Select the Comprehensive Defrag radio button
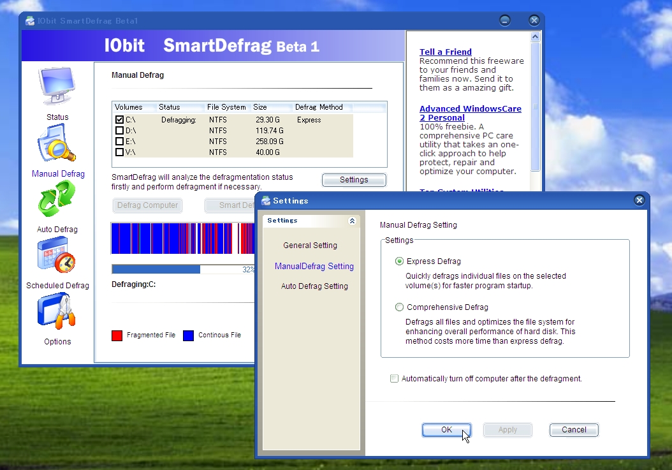The image size is (672, 470). (x=399, y=307)
